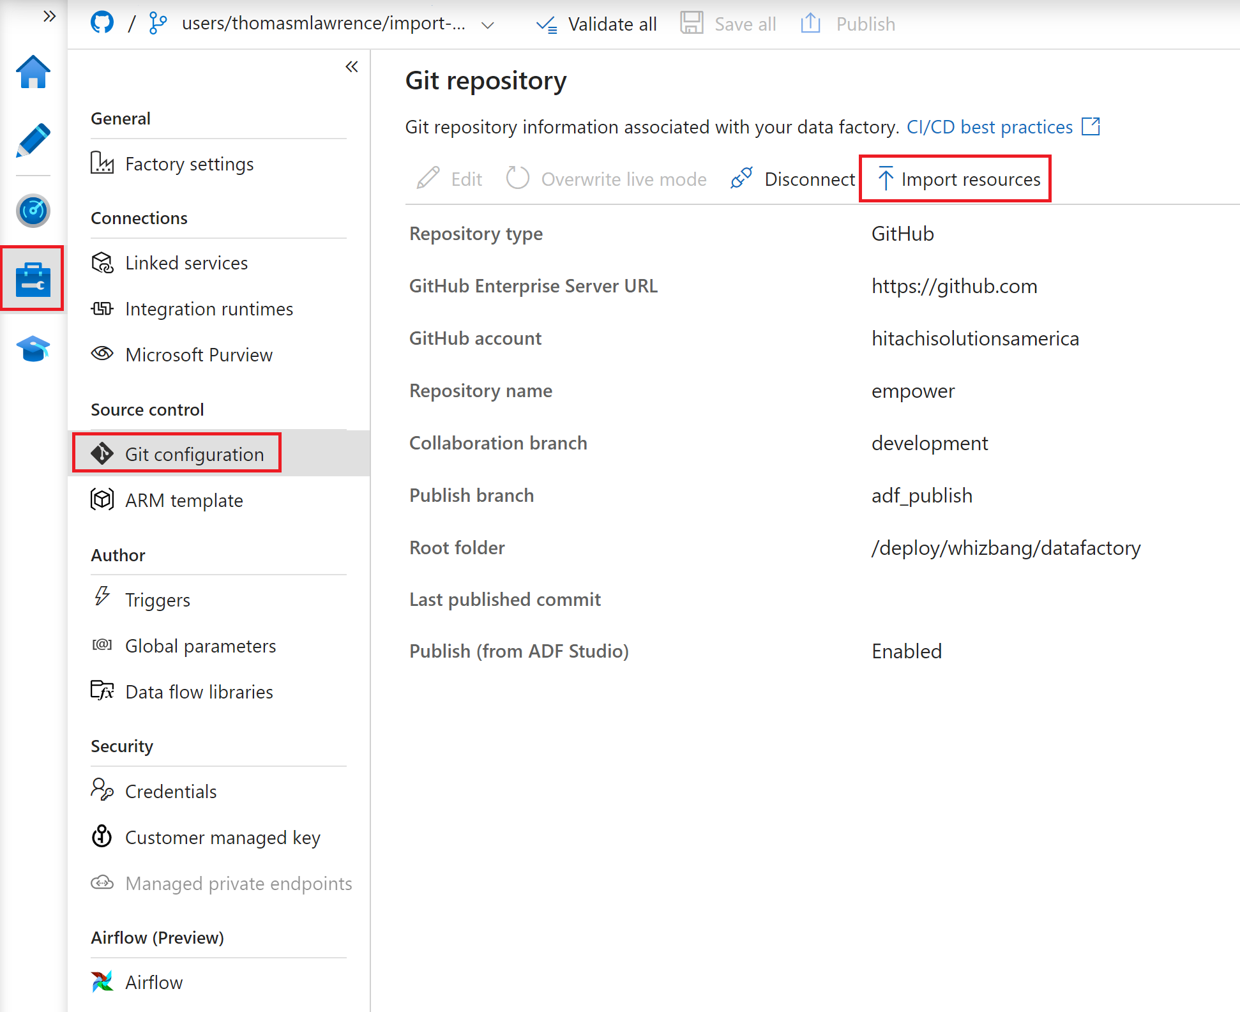Click Validate all
The height and width of the screenshot is (1012, 1240).
596,24
